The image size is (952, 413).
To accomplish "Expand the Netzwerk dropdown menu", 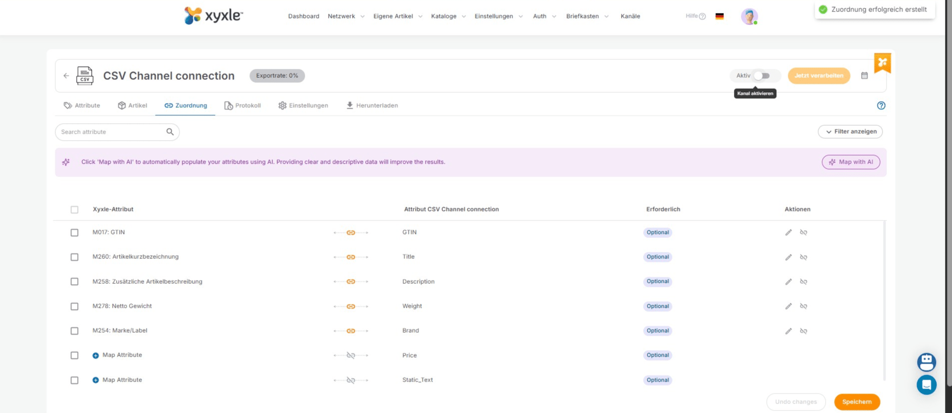I will 346,16.
